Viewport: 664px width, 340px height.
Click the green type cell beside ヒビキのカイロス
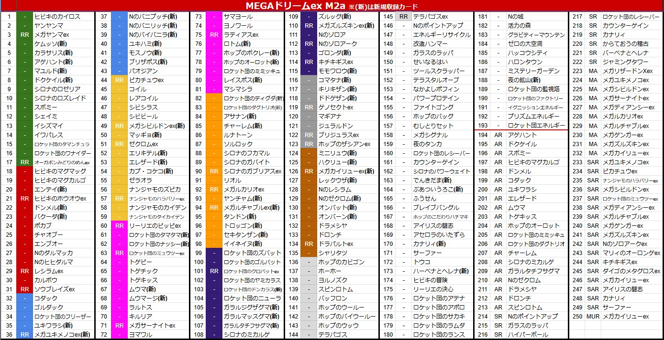click(24, 17)
